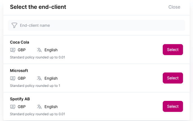Close the end-client selection dialog

174,7
